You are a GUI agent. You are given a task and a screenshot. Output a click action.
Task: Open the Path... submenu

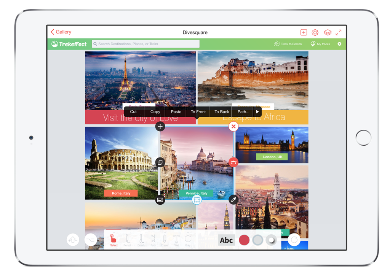click(x=243, y=111)
